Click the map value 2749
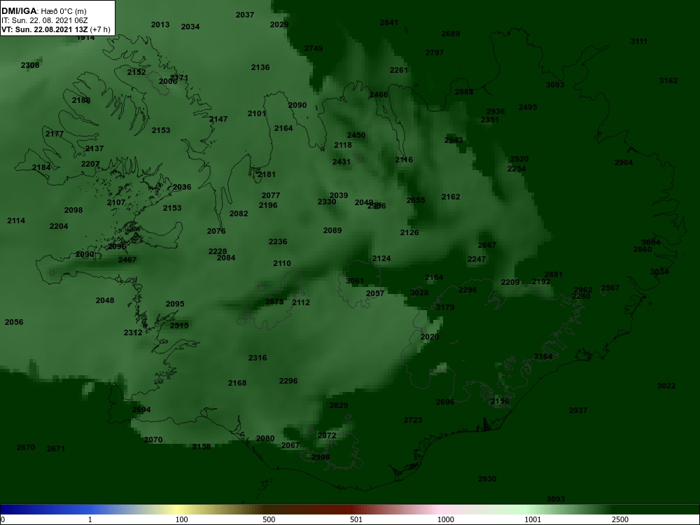 click(x=314, y=49)
